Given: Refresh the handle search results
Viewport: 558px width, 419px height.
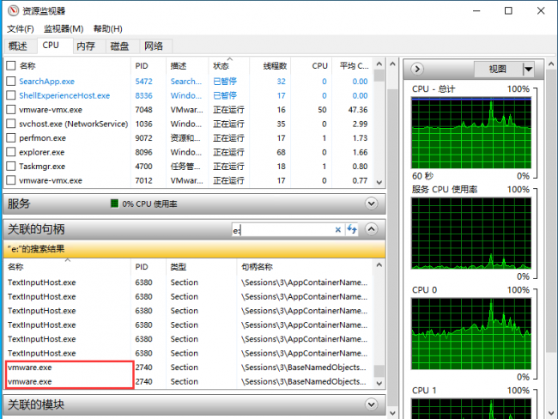Looking at the screenshot, I should pos(352,229).
